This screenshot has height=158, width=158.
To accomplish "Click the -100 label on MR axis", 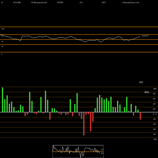I will [155, 139].
